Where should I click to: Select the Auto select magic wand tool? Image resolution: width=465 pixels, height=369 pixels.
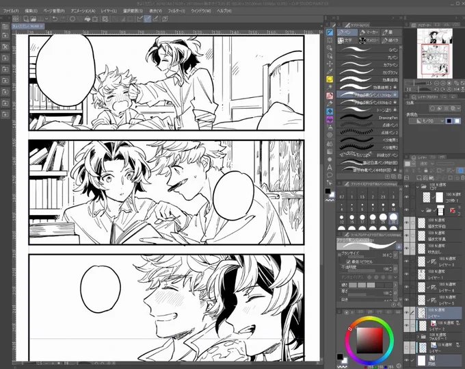(330, 87)
